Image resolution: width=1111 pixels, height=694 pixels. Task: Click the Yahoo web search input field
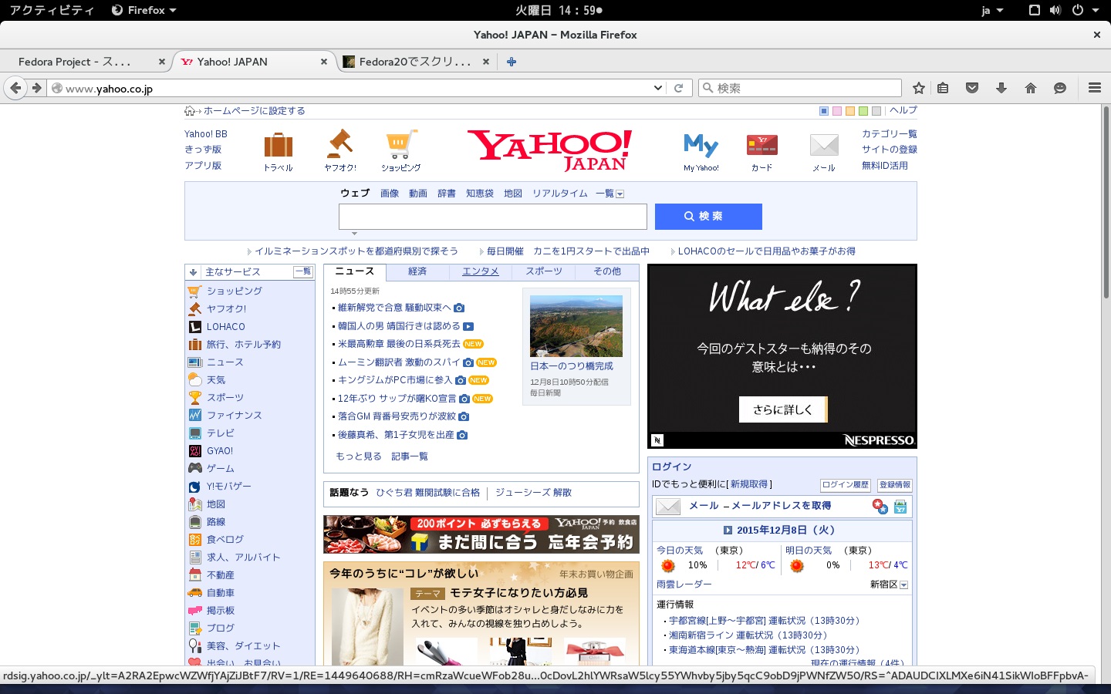(x=492, y=217)
